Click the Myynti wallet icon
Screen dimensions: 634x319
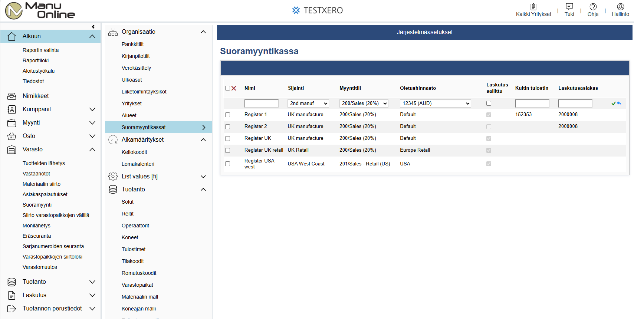pyautogui.click(x=12, y=123)
